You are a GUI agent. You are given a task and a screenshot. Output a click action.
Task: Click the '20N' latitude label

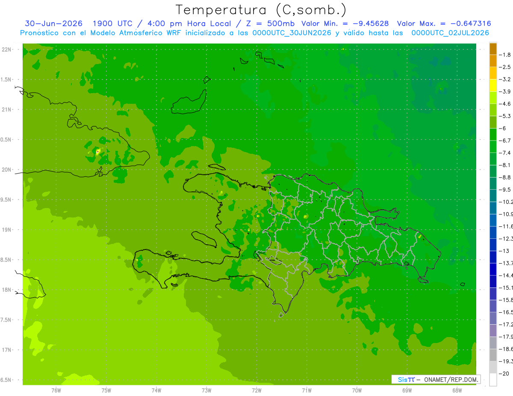[x=6, y=170]
